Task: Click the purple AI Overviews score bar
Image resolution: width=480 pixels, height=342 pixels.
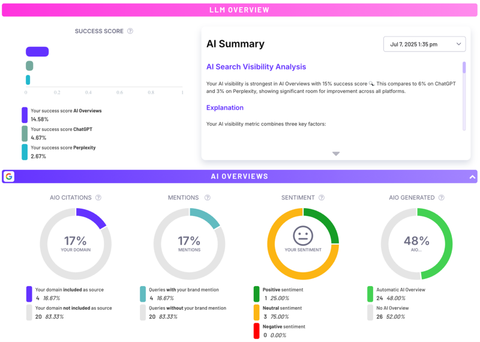Action: pyautogui.click(x=37, y=52)
